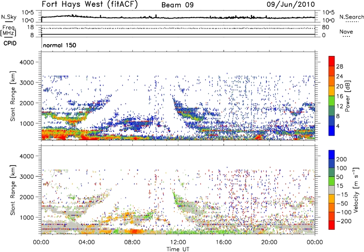The width and height of the screenshot is (364, 252).
Task: Click the "3000" tick on the Power panel
Action: coord(27,83)
